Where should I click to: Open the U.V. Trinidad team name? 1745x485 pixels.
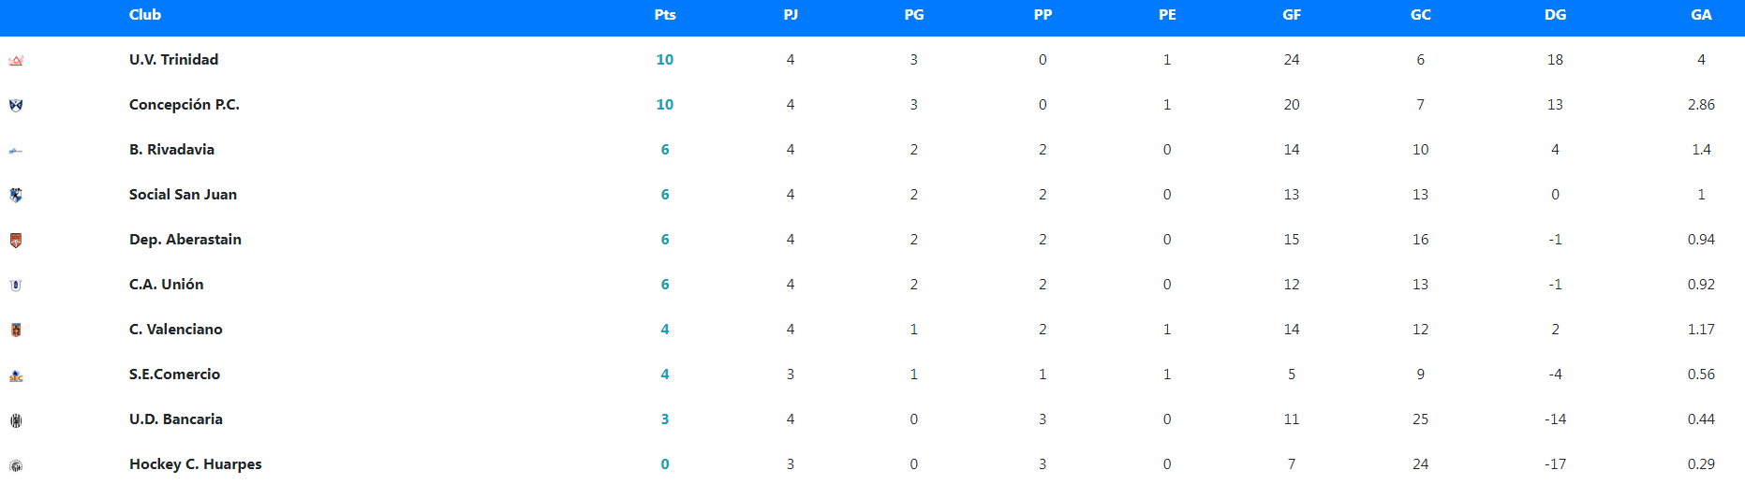tap(173, 60)
